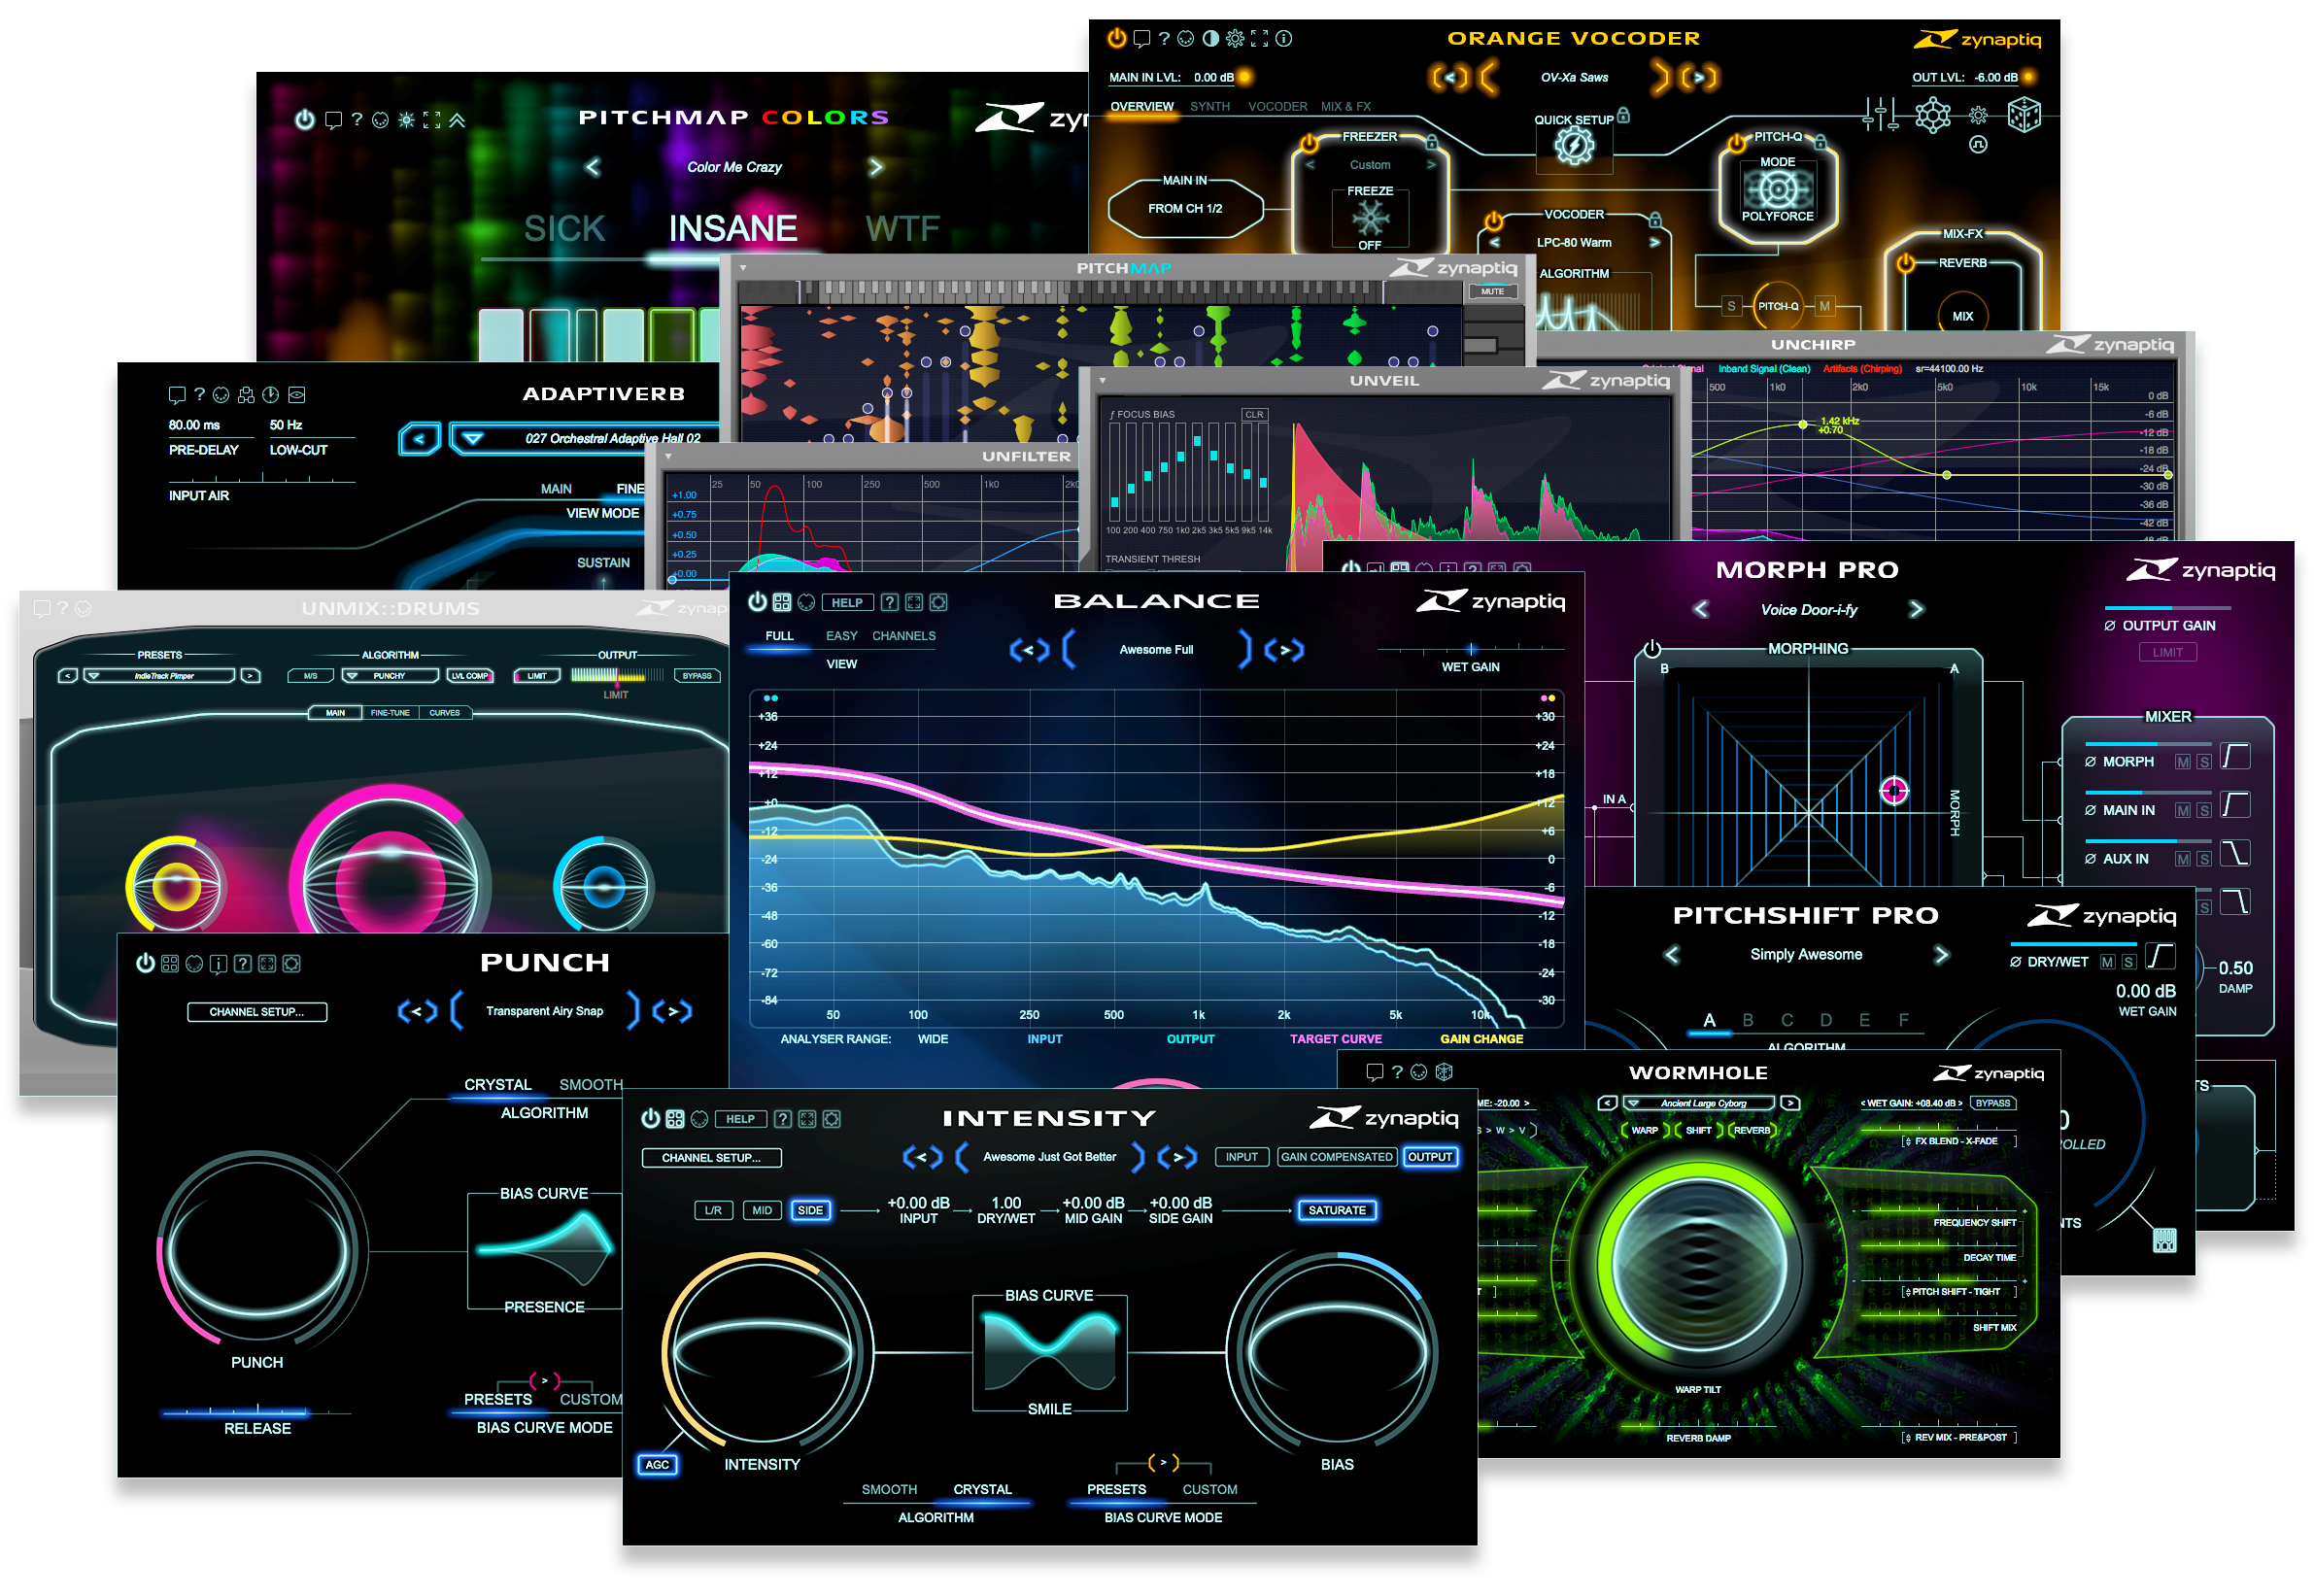Select FINE-TUNE tab in Unmix Drums
Image resolution: width=2314 pixels, height=1596 pixels.
390,713
